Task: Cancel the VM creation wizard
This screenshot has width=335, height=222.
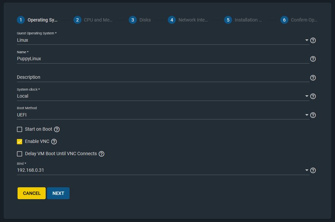Action: 32,193
